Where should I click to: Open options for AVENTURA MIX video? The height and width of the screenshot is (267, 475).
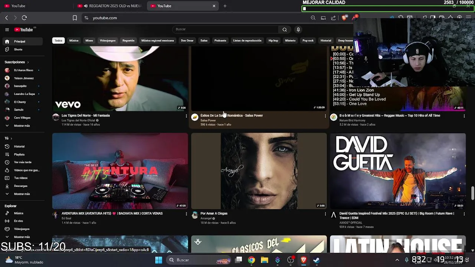point(186,214)
